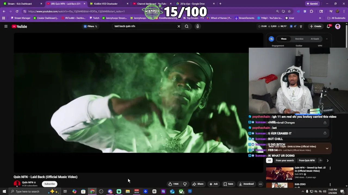Open the SUB-ZERO video title
348x195 pixels.
300,184
